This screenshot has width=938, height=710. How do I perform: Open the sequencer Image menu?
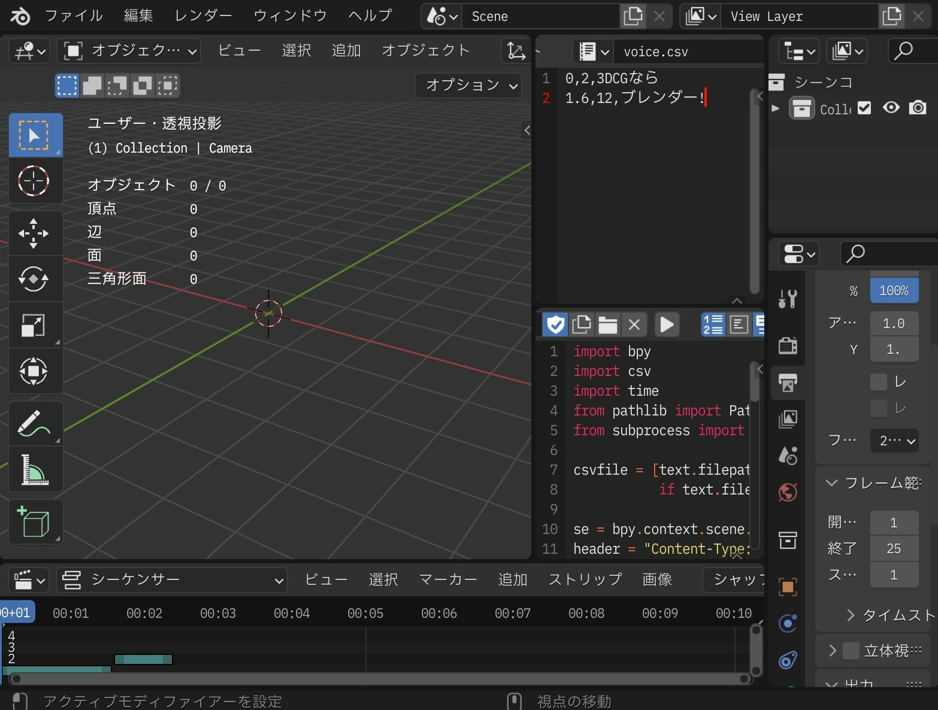pos(657,579)
